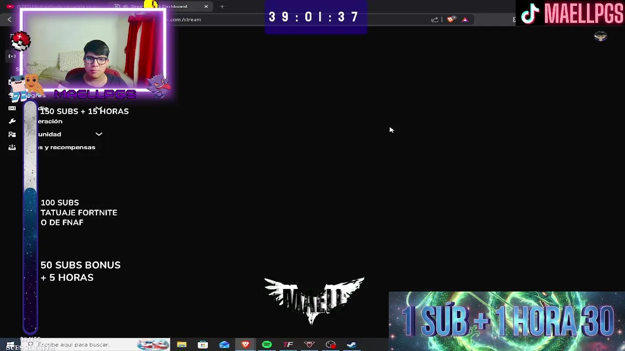625x351 pixels.
Task: Select the Dashboard tab title
Action: tap(175, 6)
